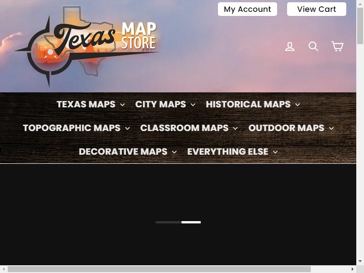This screenshot has height=273, width=364.
Task: Expand chevron next to Classroom Maps
Action: [235, 129]
